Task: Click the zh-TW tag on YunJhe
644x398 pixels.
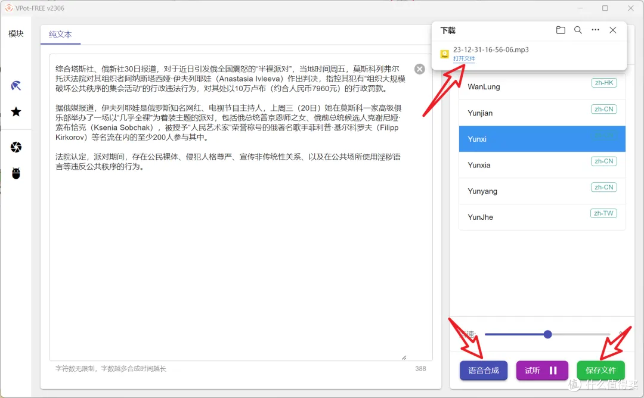Action: pyautogui.click(x=603, y=213)
